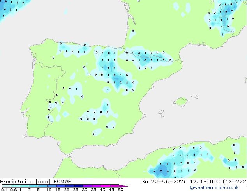
Task: Click the '[mm]' unit label
Action: tap(43, 182)
